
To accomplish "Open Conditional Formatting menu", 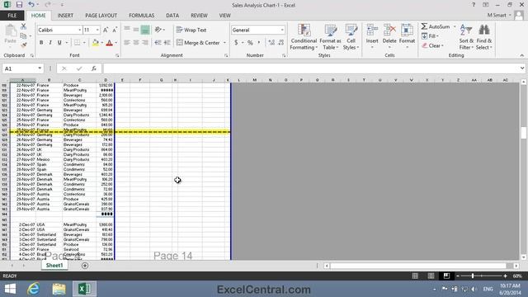I will coord(304,37).
